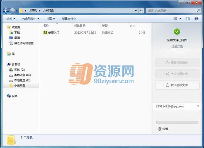Select 收藏夹 in the navigation pane
The height and width of the screenshot is (148, 204).
point(16,27)
